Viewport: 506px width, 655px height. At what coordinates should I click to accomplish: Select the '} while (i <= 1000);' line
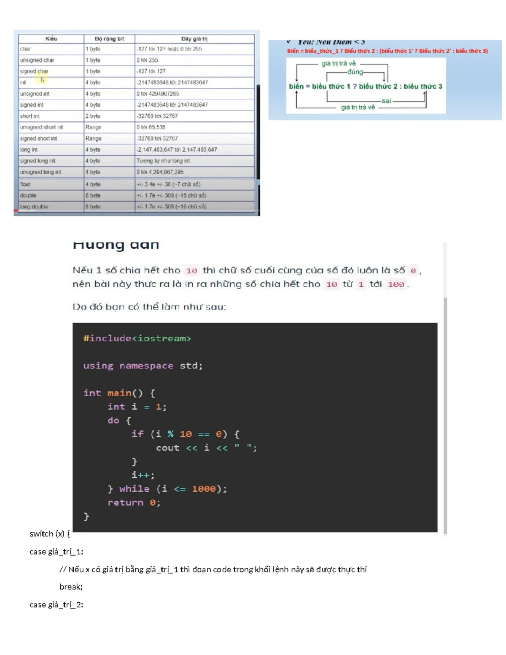click(167, 489)
